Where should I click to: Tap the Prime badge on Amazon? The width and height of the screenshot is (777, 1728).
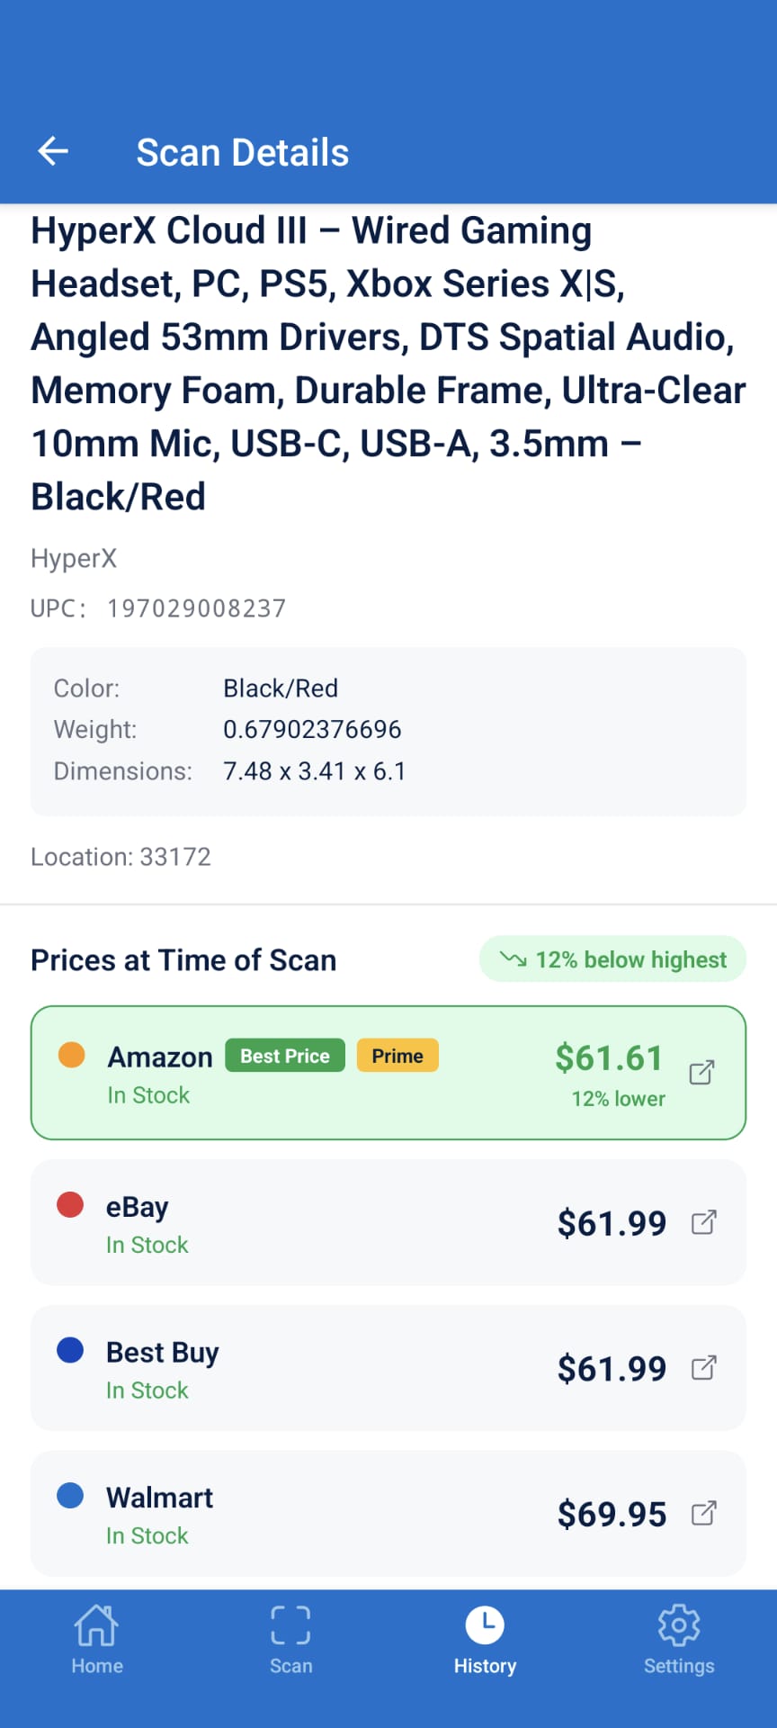(x=397, y=1056)
